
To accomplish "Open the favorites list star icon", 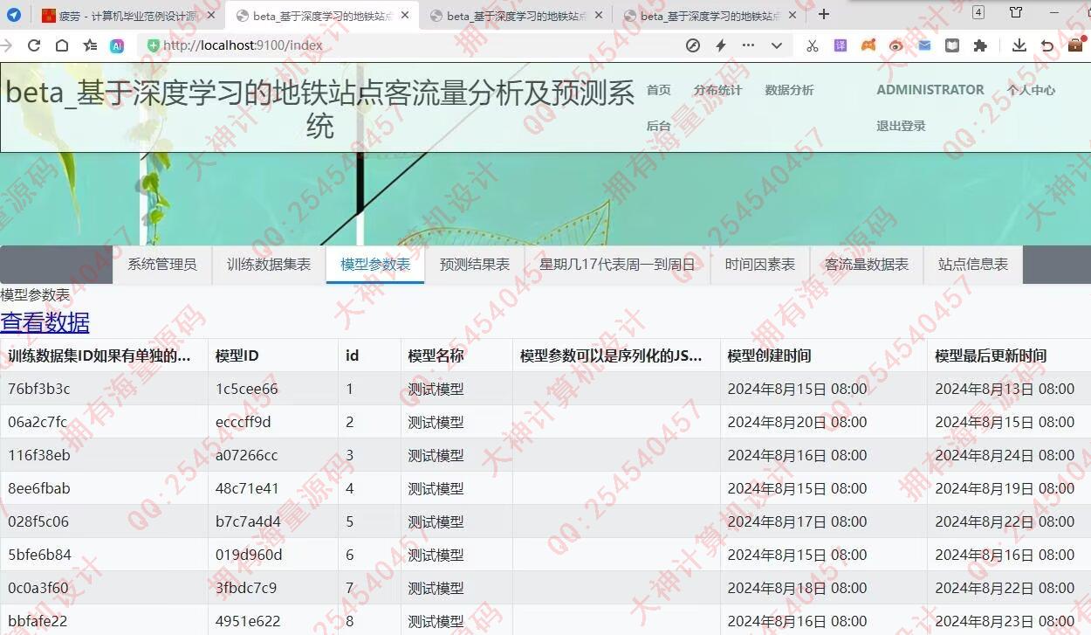I will [90, 45].
